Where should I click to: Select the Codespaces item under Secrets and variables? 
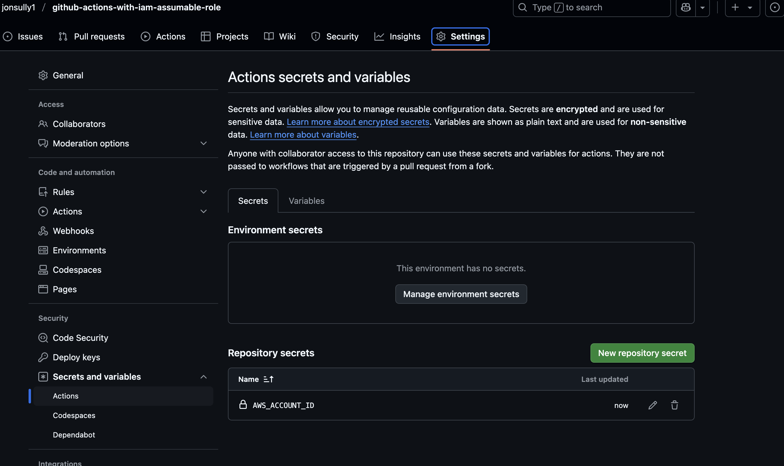pyautogui.click(x=74, y=415)
